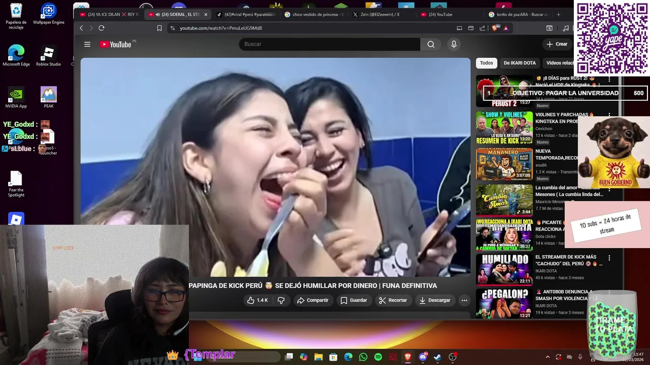Close the SIDERAL, EL STR tab
Viewport: 650px width, 365px height.
pyautogui.click(x=206, y=15)
